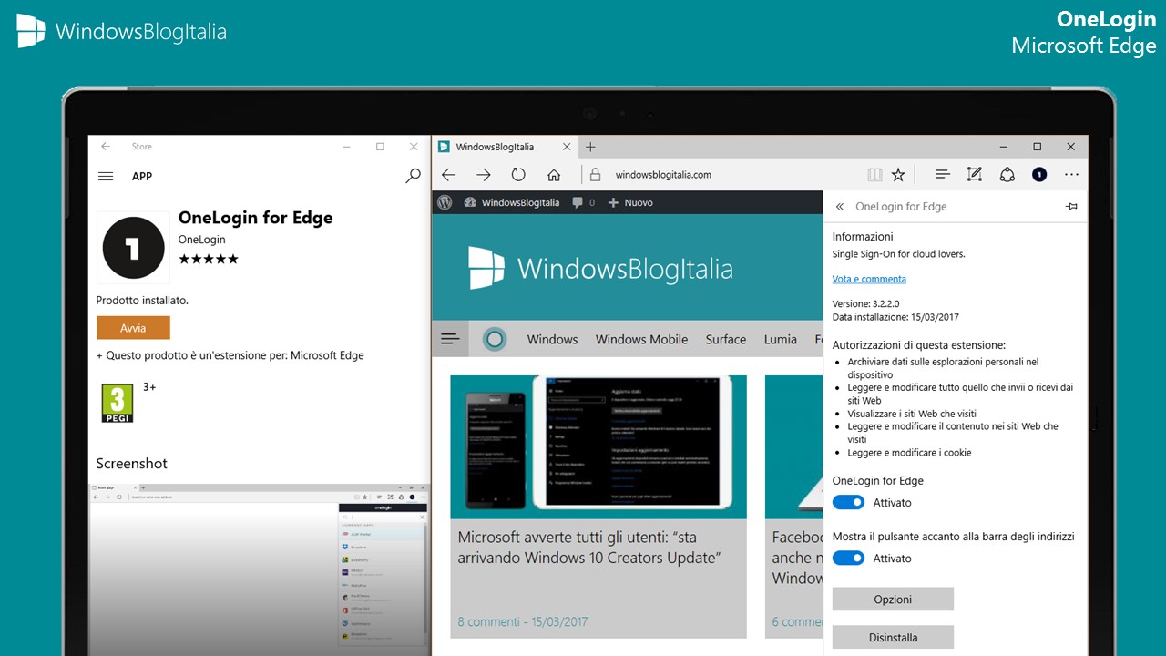Click 'Leggere e modificare i cookie' permission
Screen dimensions: 1166x656
point(909,453)
